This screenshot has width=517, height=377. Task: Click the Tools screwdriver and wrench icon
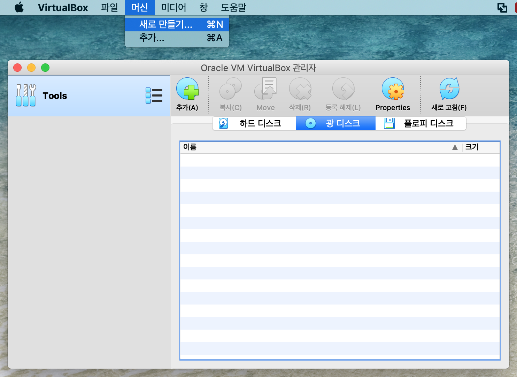(26, 95)
